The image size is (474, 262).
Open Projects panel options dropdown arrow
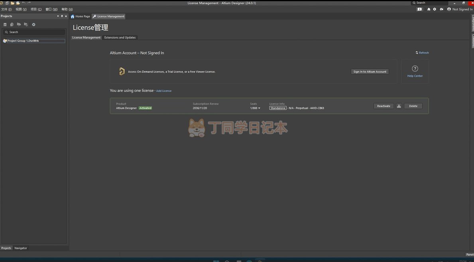(58, 16)
